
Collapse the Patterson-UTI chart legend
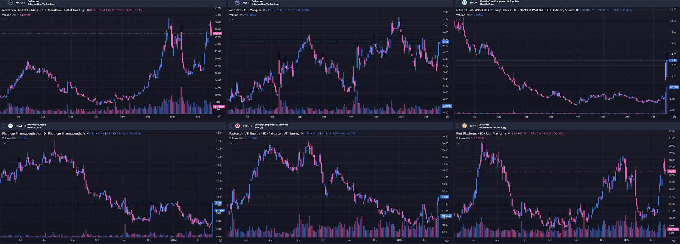point(232,143)
